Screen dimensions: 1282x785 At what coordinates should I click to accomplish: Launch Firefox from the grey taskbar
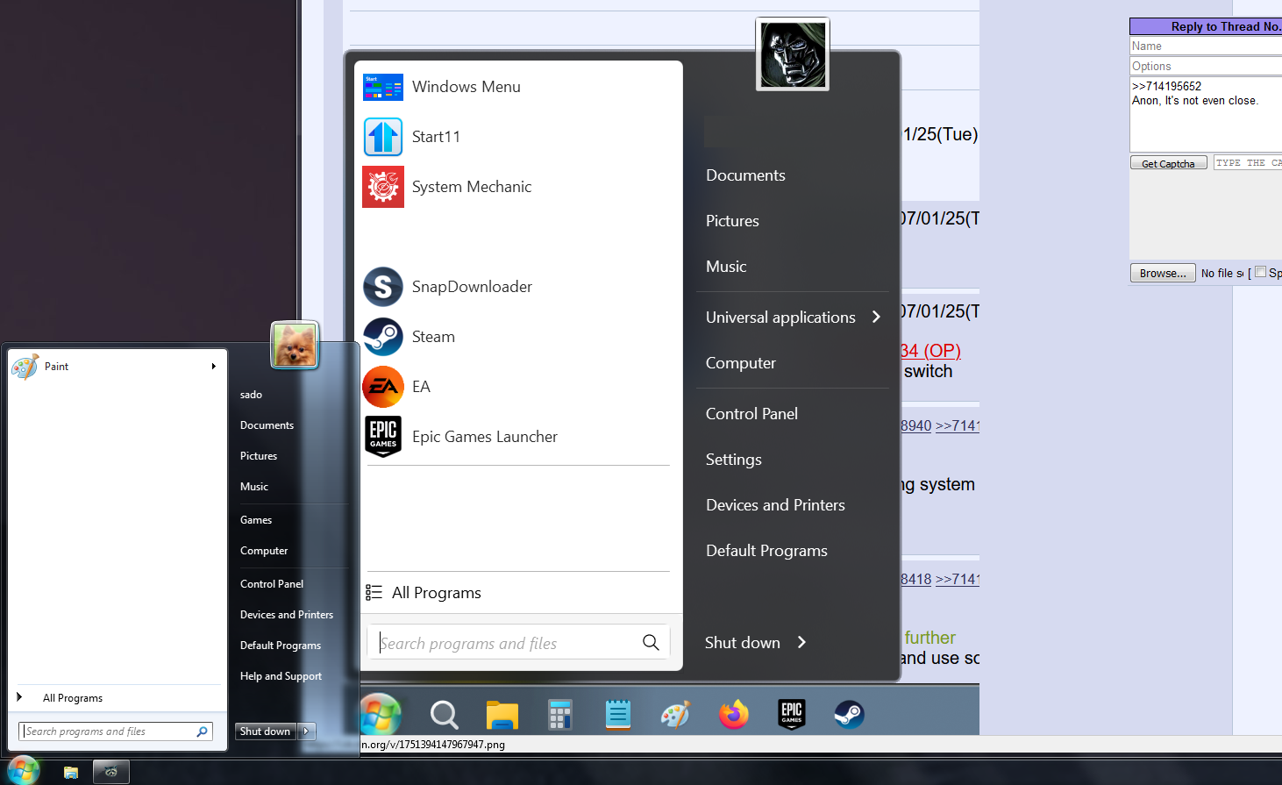click(734, 715)
